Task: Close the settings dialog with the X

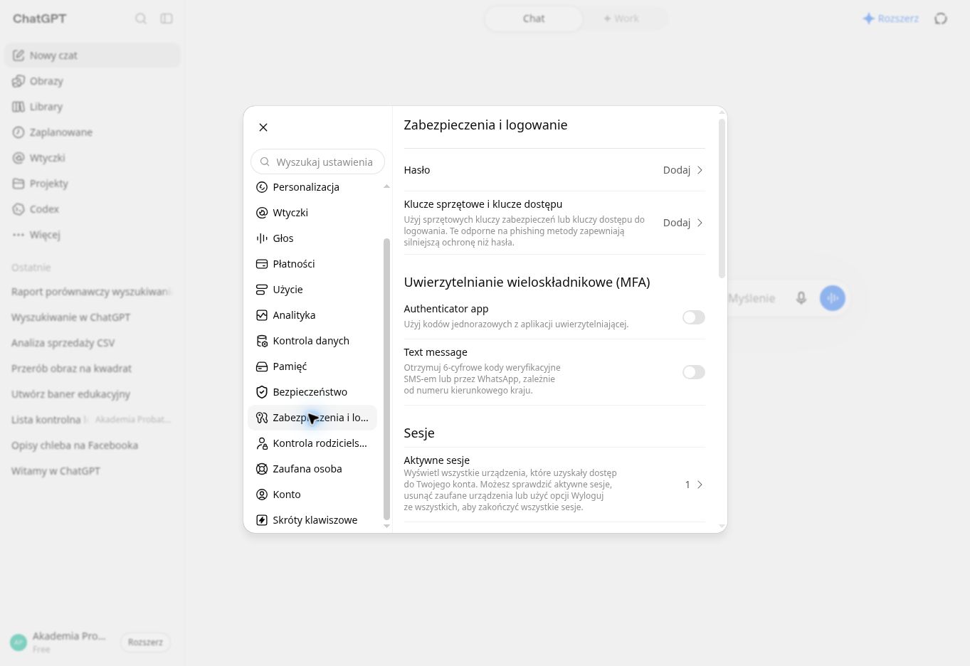Action: coord(263,127)
